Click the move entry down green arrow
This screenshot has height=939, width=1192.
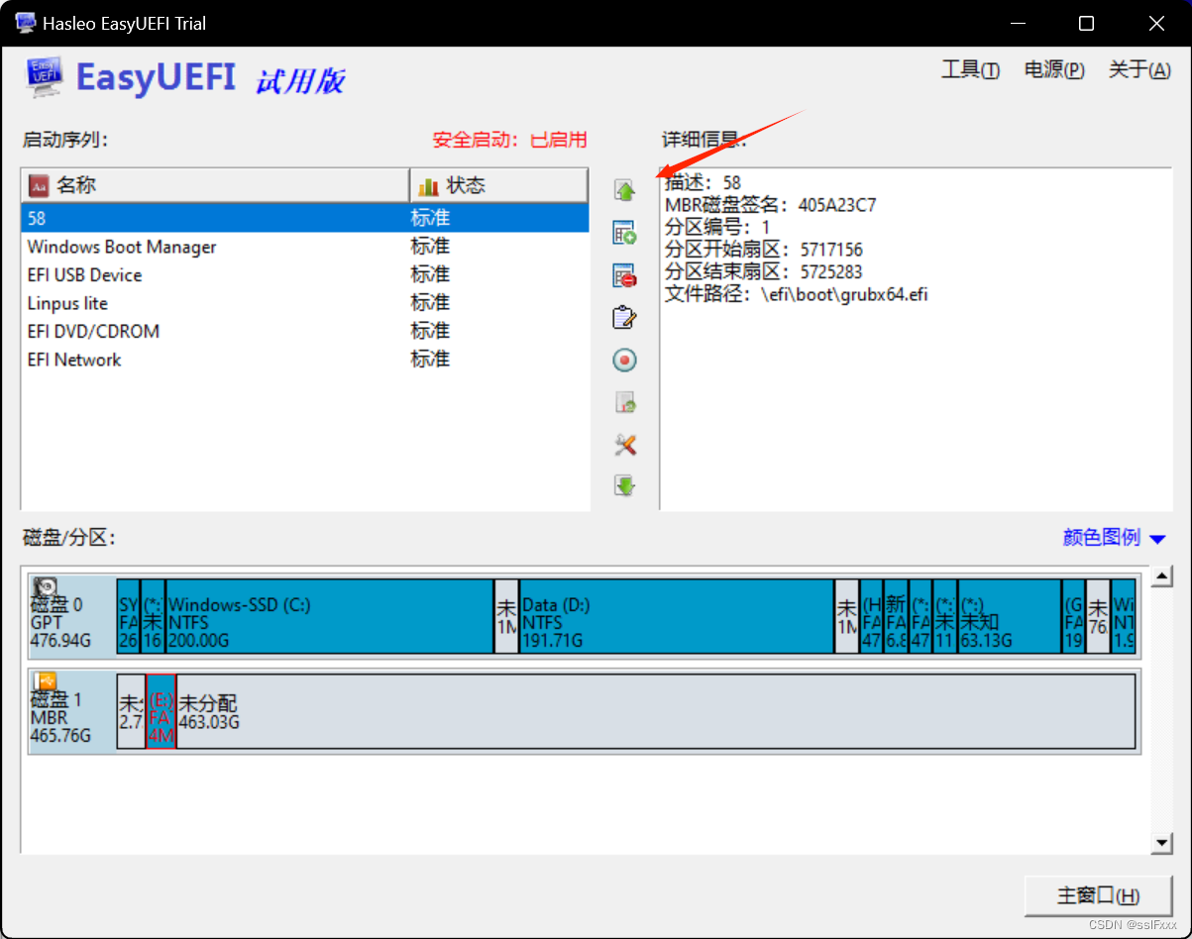(x=624, y=485)
